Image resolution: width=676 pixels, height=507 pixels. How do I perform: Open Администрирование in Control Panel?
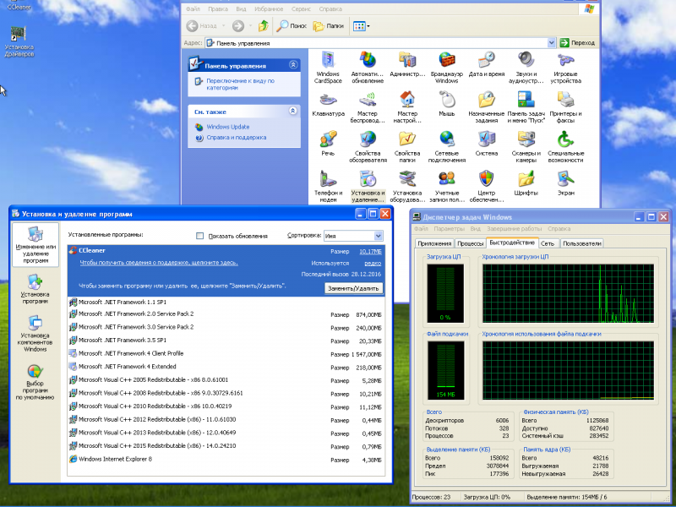coord(407,65)
